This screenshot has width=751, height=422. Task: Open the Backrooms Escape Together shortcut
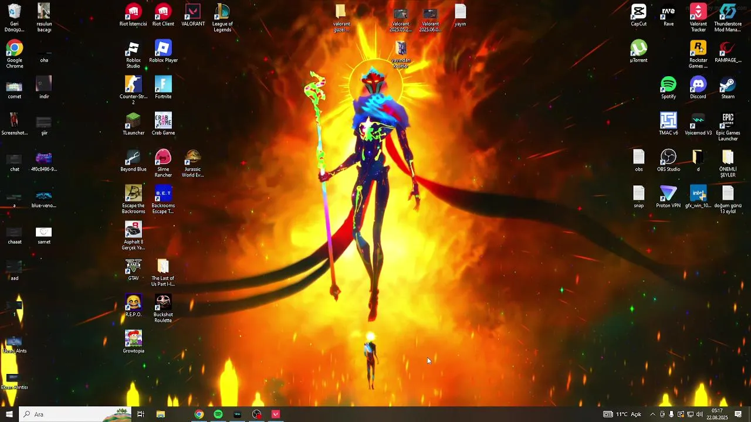coord(163,200)
